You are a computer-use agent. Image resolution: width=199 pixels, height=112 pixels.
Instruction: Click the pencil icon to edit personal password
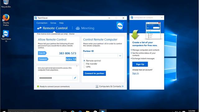(75, 78)
